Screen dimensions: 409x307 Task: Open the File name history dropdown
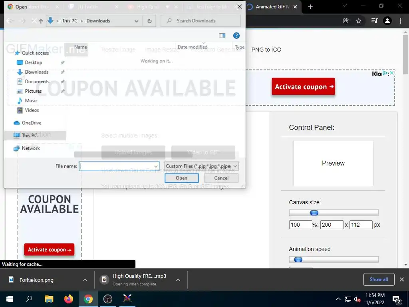point(156,166)
